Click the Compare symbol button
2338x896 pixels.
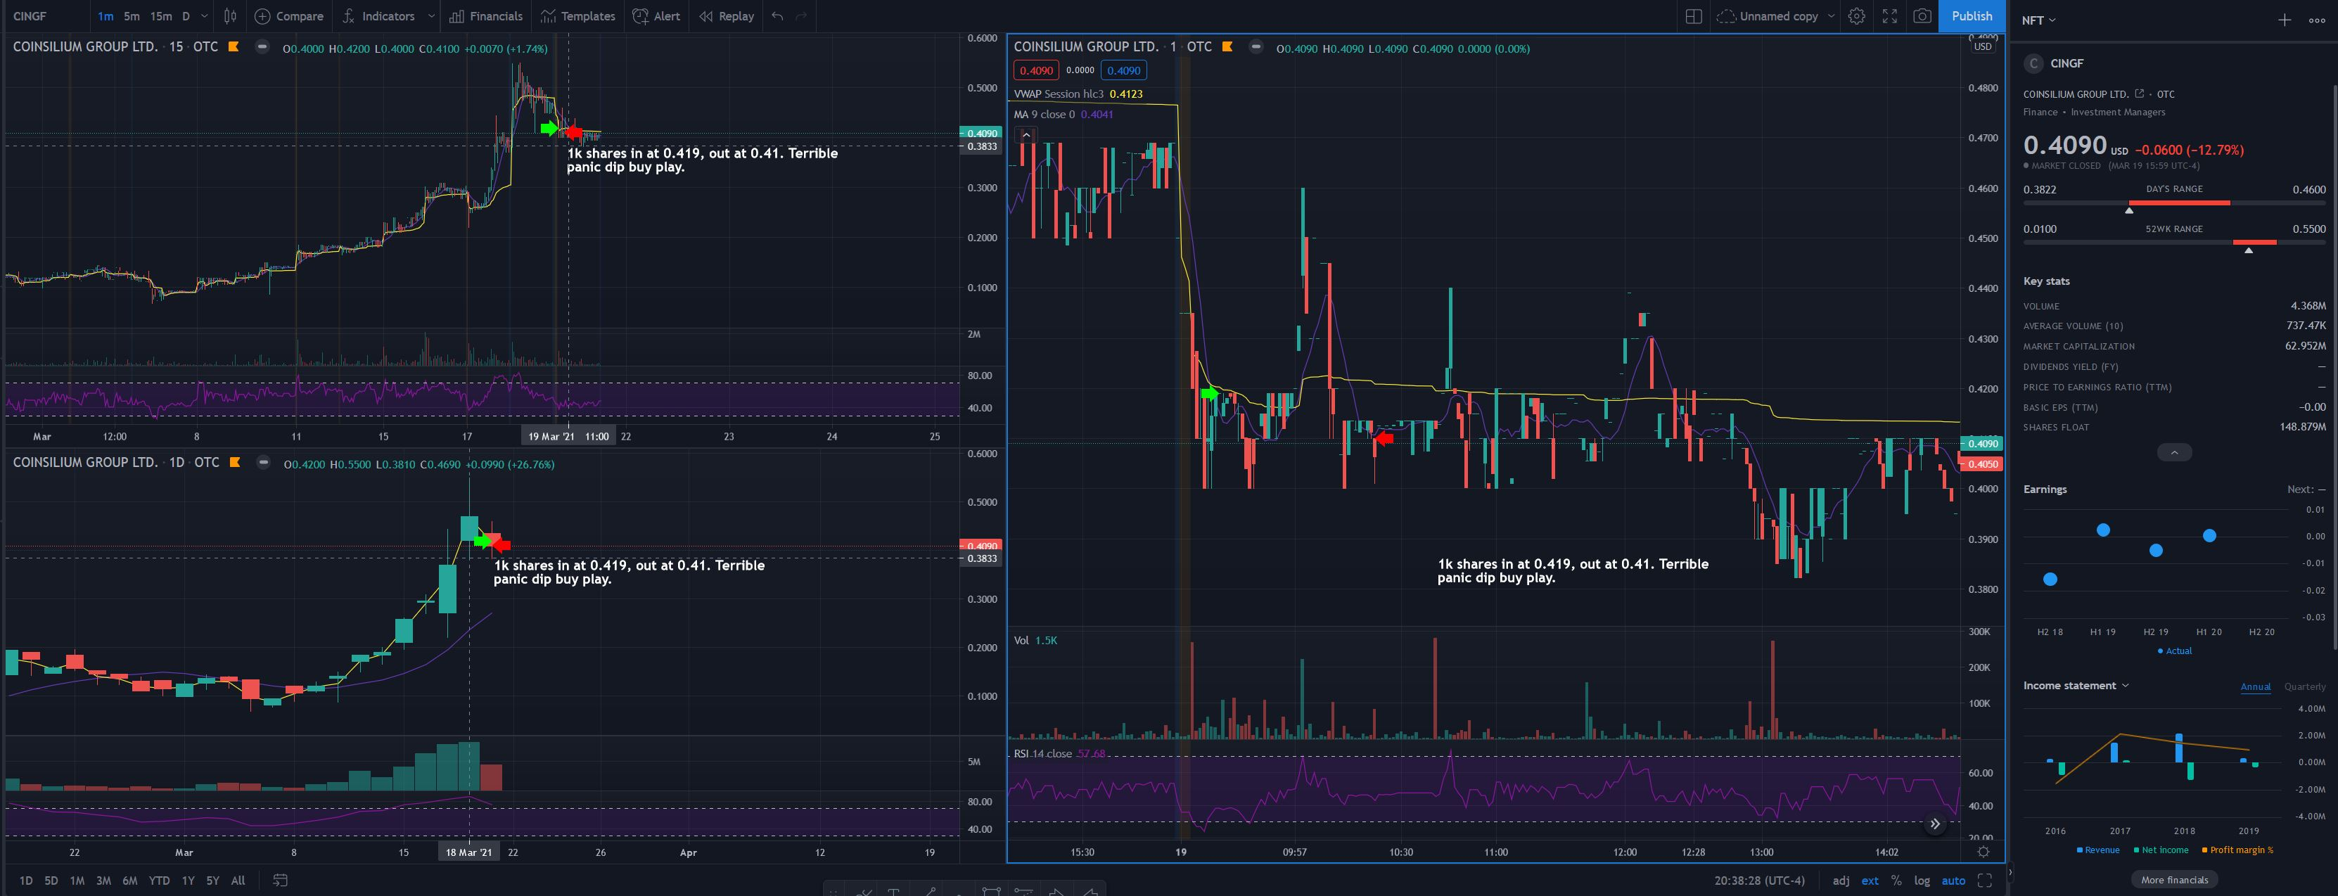point(288,16)
